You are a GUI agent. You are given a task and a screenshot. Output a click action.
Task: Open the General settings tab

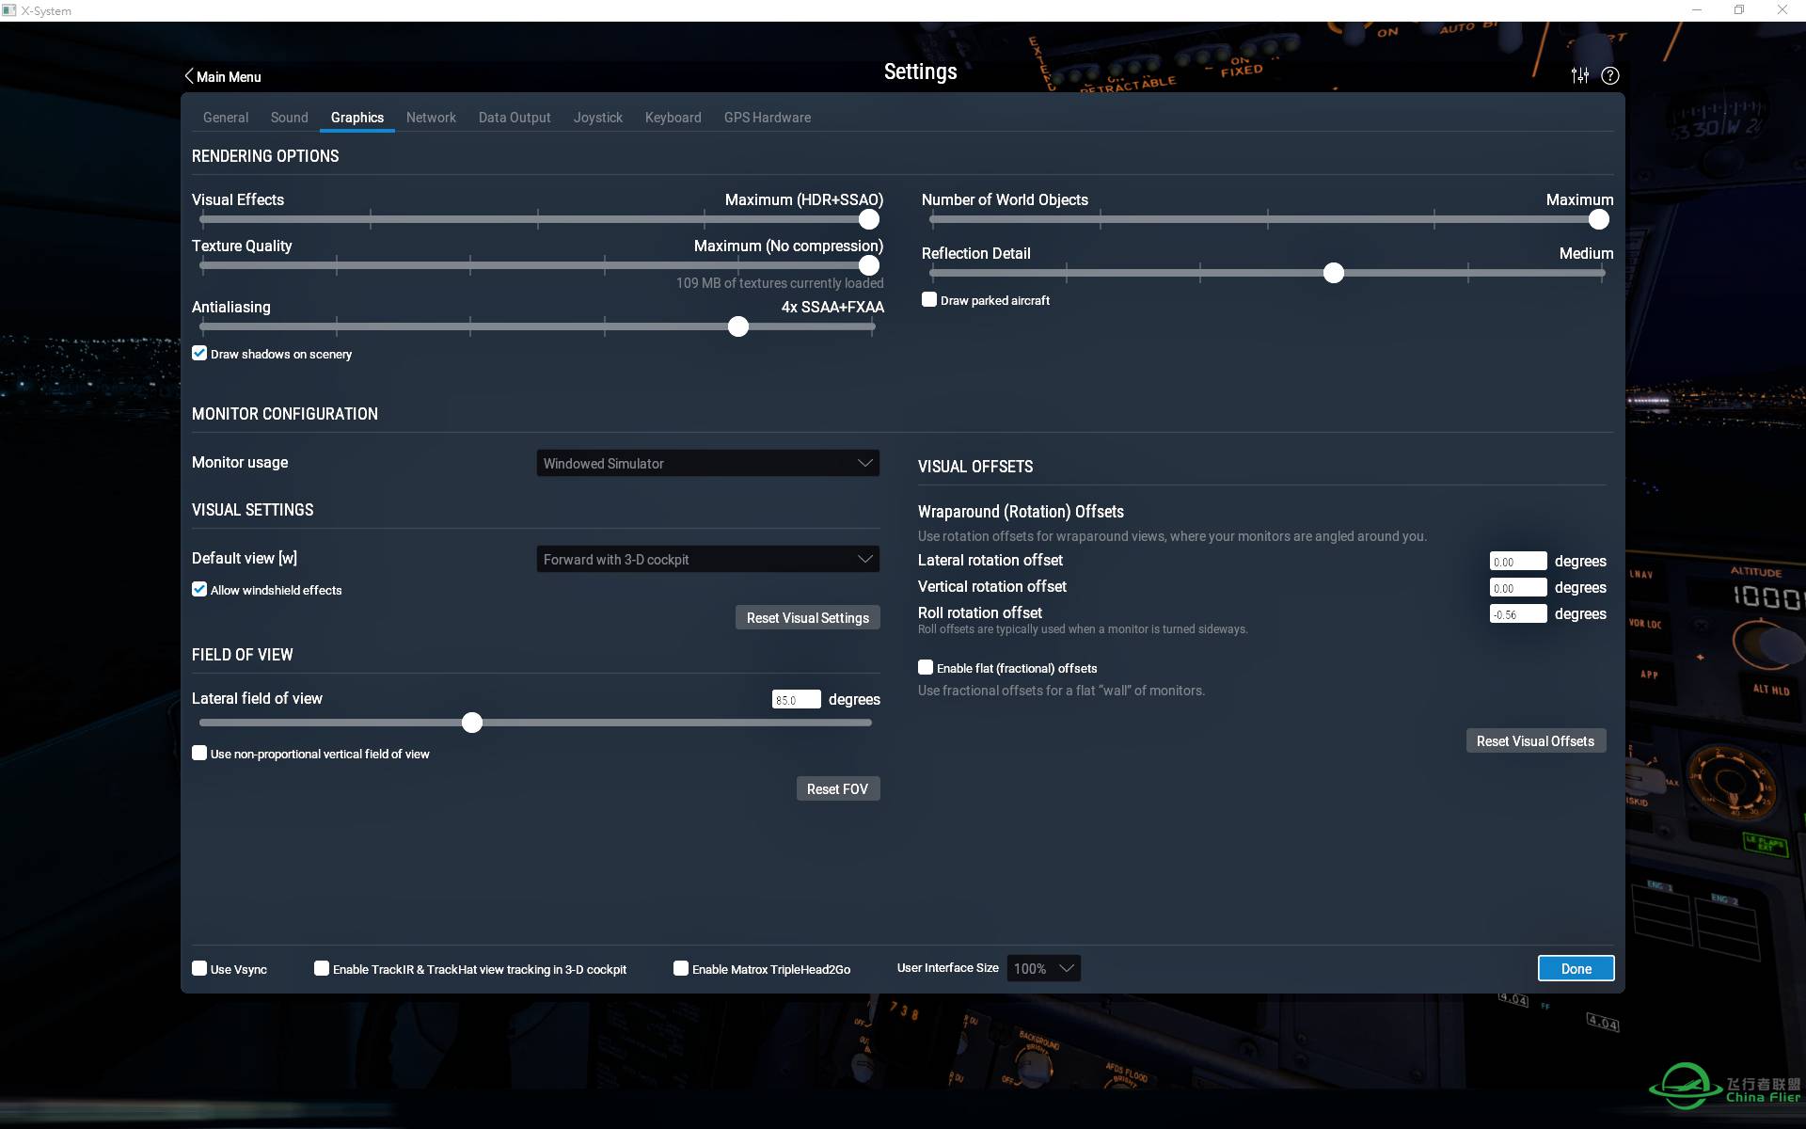[222, 117]
